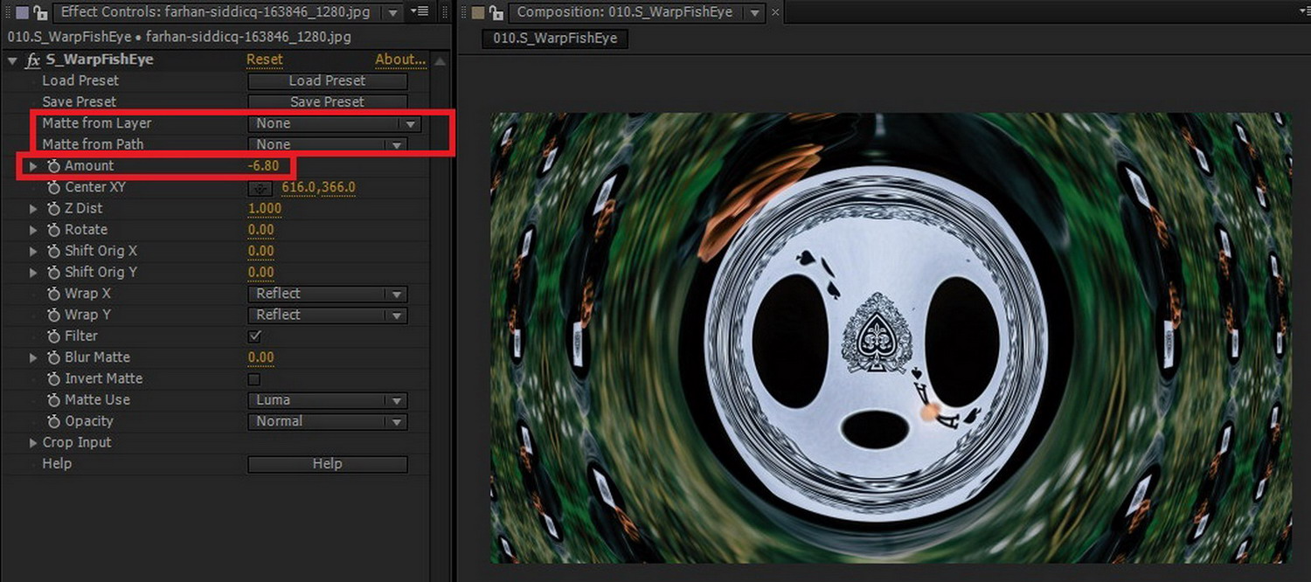
Task: Click the Shift Orig X stopwatch icon
Action: pyautogui.click(x=54, y=251)
